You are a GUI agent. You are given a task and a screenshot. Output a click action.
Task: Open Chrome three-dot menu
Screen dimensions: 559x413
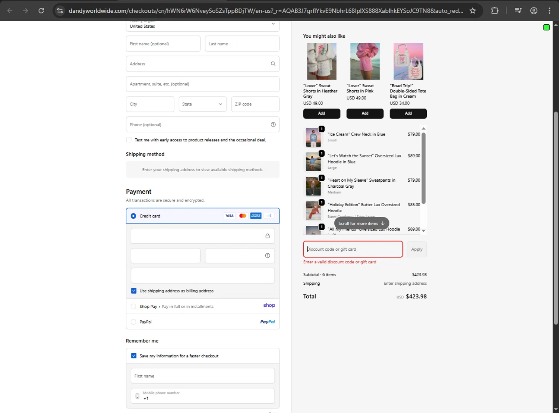[549, 10]
